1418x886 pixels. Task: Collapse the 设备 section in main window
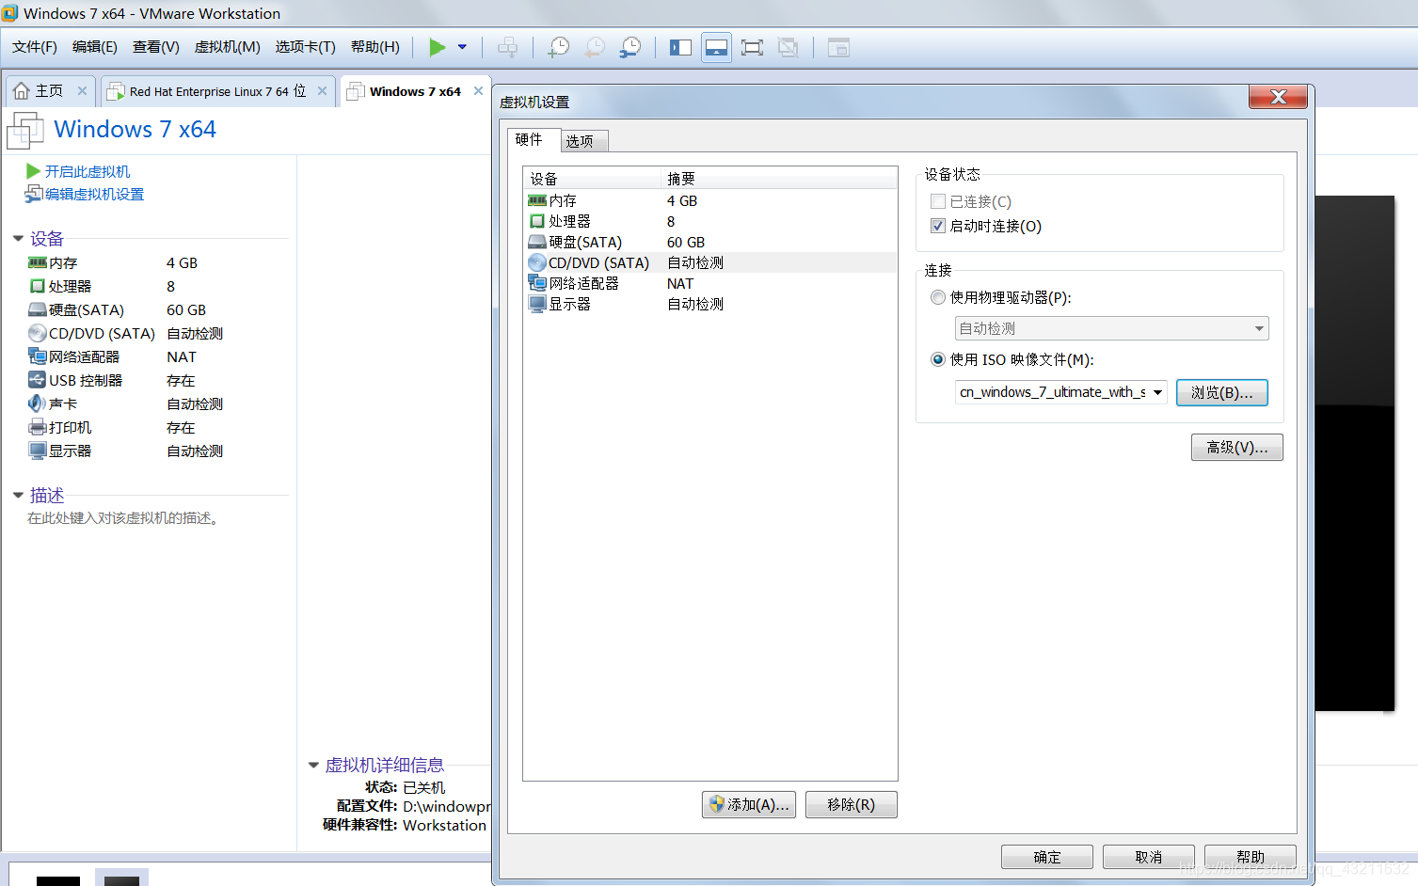18,239
